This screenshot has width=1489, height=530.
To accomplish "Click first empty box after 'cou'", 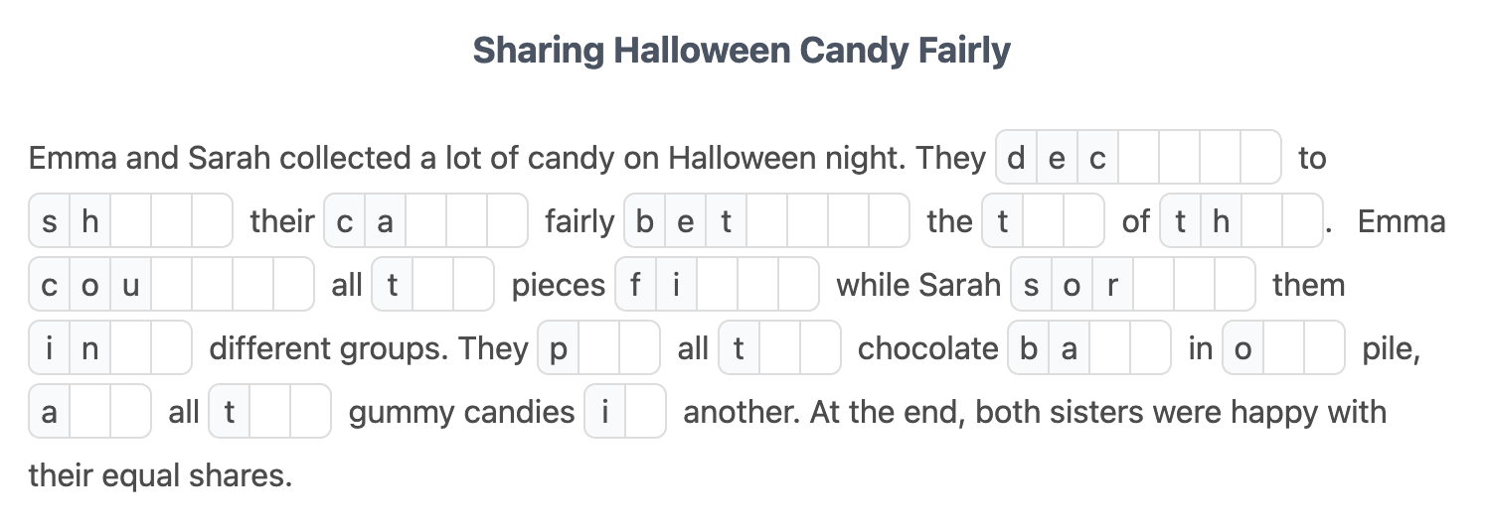I will coord(171,285).
